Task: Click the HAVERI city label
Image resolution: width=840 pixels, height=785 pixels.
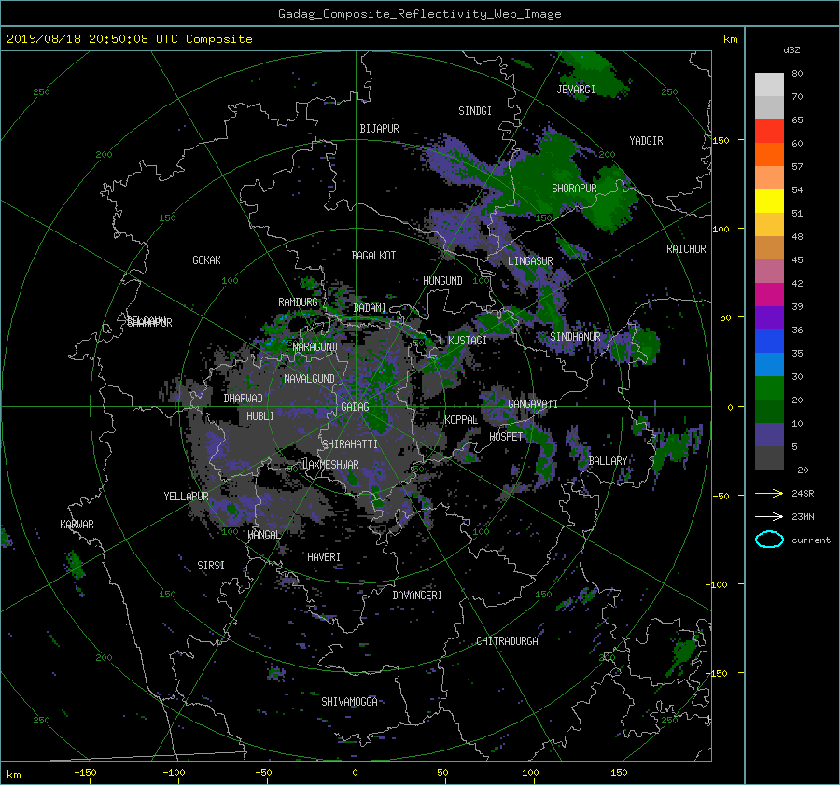Action: click(324, 557)
